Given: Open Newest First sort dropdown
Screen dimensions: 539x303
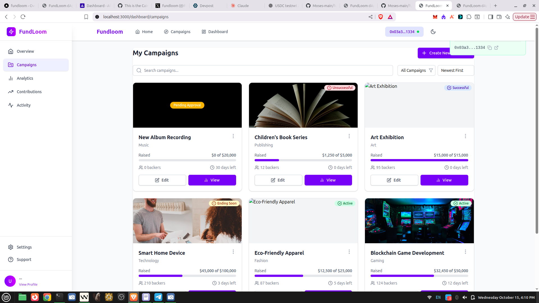Looking at the screenshot, I should (x=455, y=70).
